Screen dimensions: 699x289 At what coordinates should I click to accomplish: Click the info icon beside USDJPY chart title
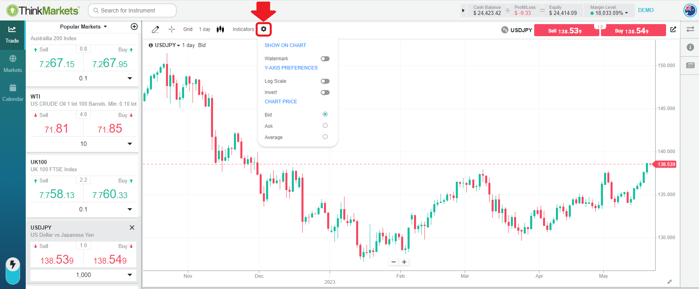[151, 45]
